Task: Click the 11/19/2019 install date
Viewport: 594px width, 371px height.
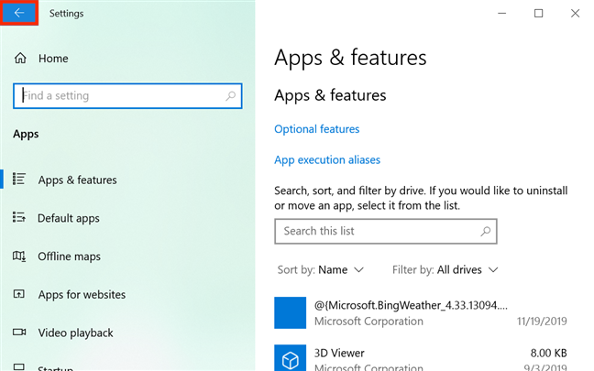Action: [542, 322]
